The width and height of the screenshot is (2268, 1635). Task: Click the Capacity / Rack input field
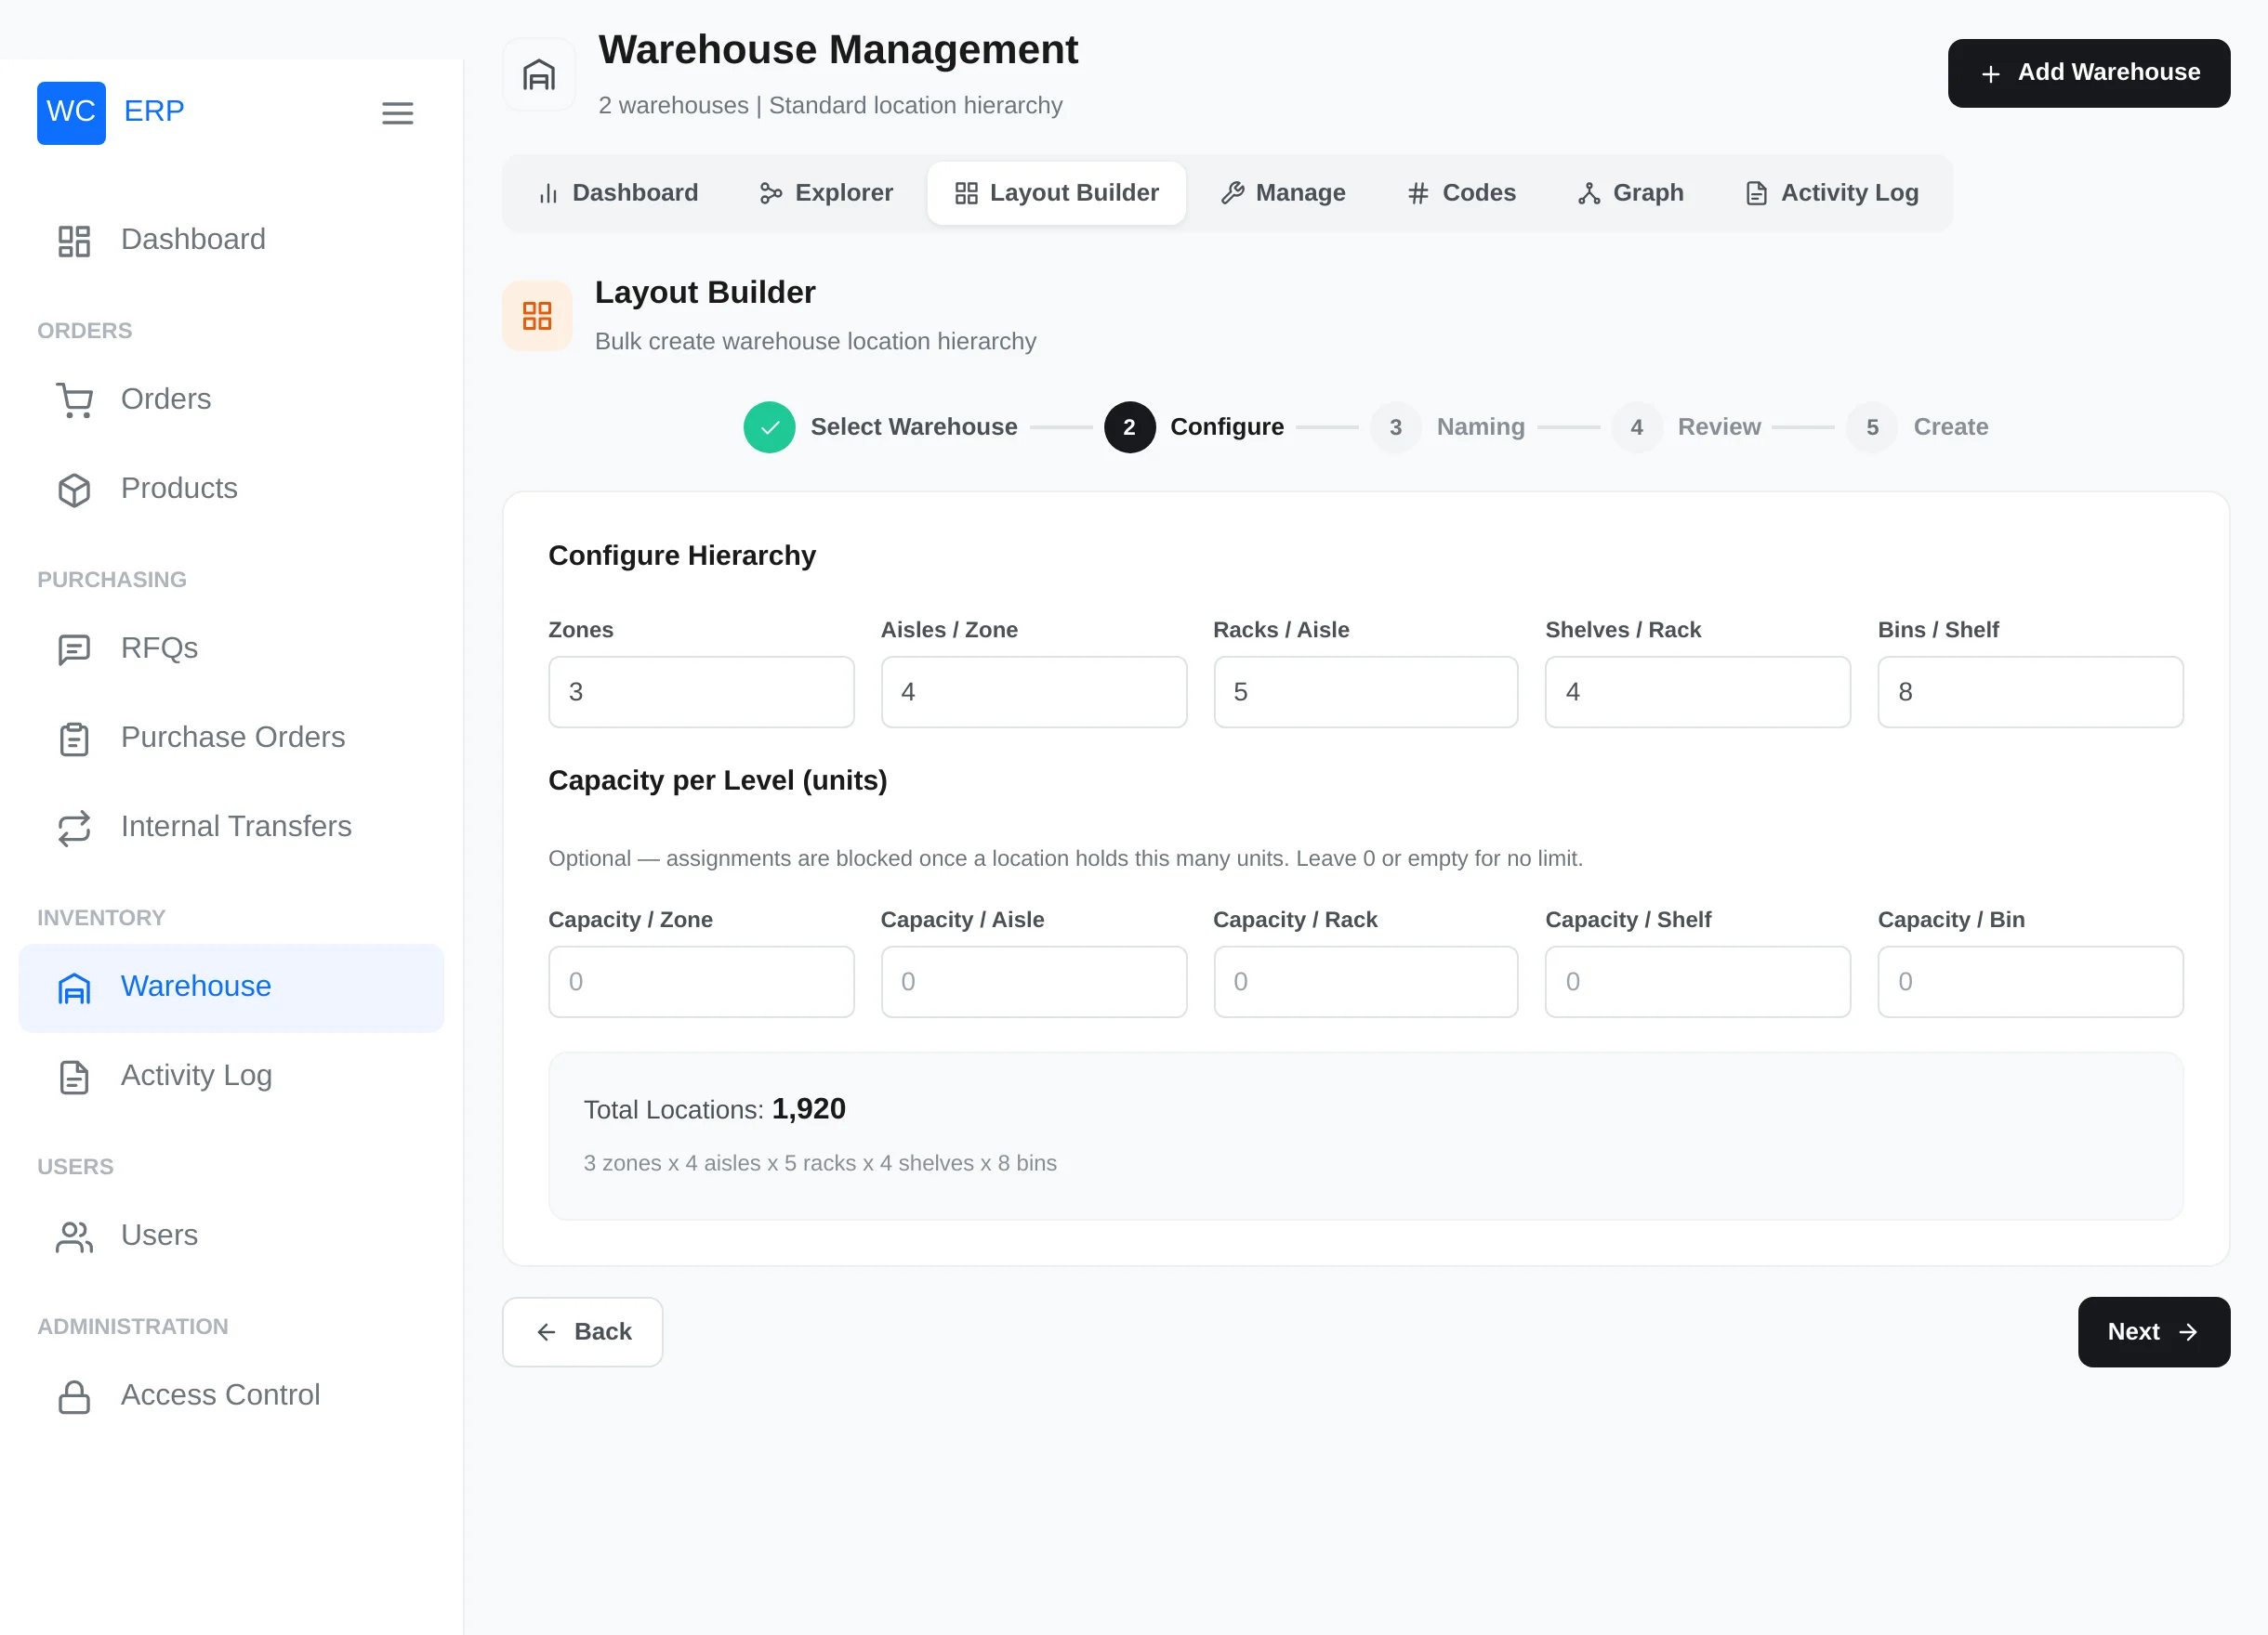(x=1365, y=981)
